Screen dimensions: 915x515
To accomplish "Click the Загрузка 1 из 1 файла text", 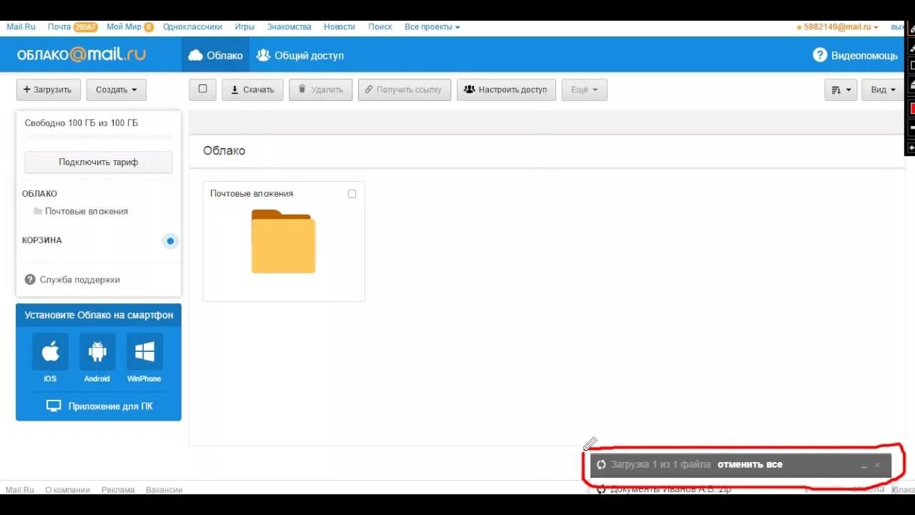I will click(x=661, y=465).
